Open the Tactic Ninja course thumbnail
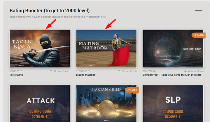210x122 pixels. [x=40, y=49]
